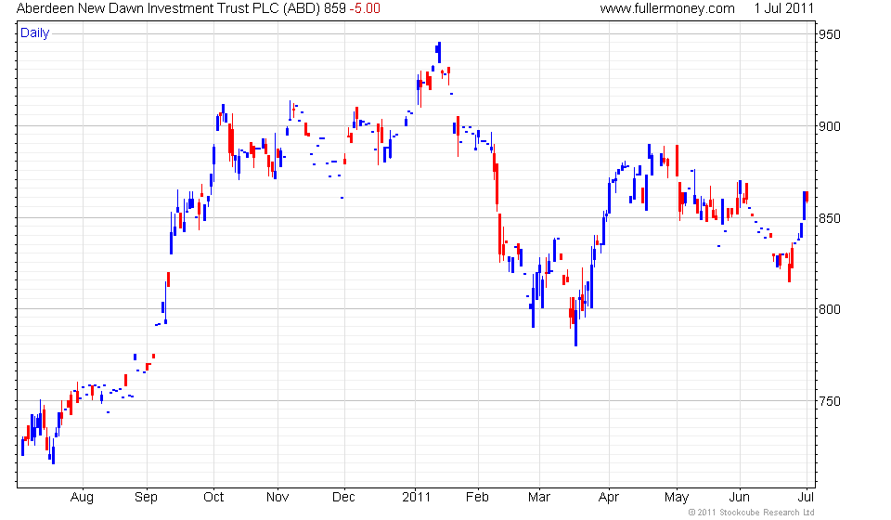The image size is (891, 520).
Task: Click the 'Feb' month label on axis
Action: pyautogui.click(x=477, y=498)
